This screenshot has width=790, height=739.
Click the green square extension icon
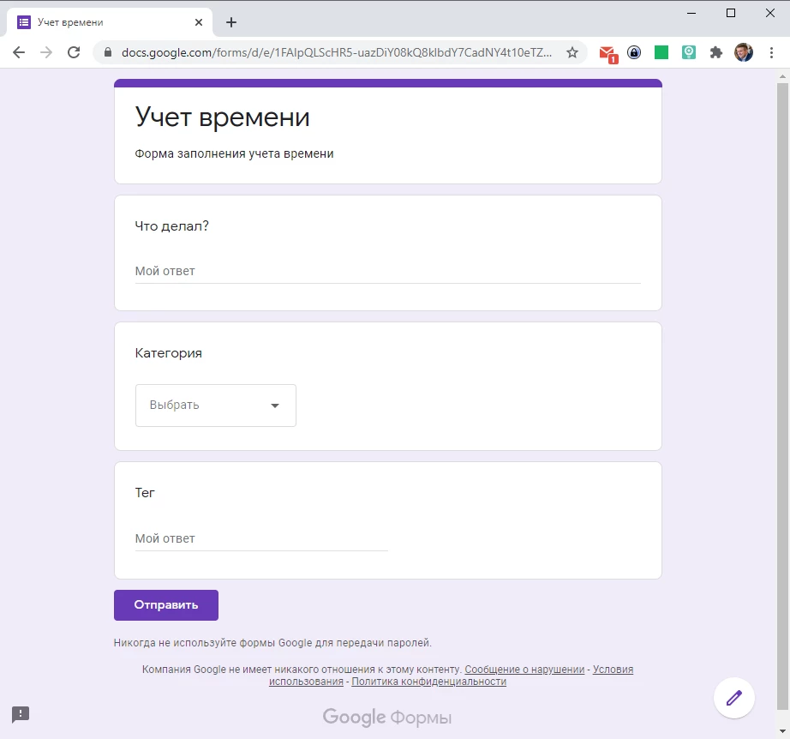point(661,52)
